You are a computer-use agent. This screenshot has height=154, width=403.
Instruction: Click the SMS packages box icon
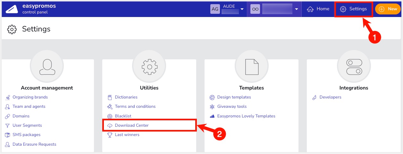(7, 135)
